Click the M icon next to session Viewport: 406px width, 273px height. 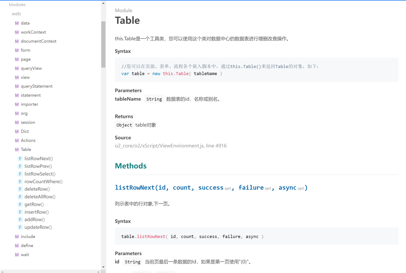17,123
